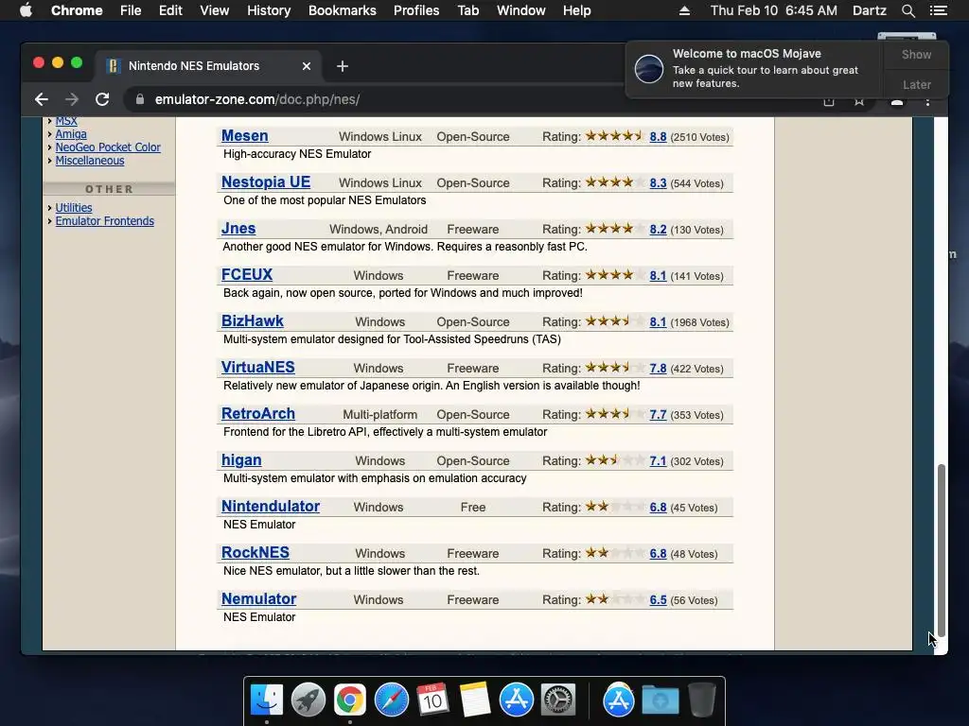
Task: Click Miscellaneous sidebar link
Action: tap(90, 161)
